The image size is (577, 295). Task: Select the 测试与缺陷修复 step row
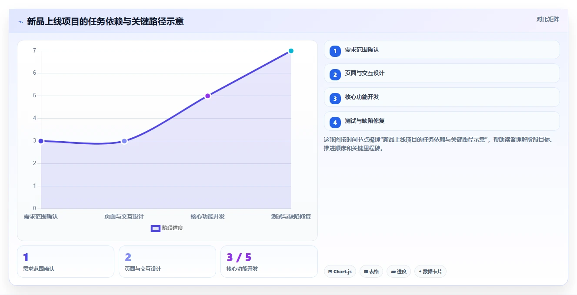coord(442,121)
